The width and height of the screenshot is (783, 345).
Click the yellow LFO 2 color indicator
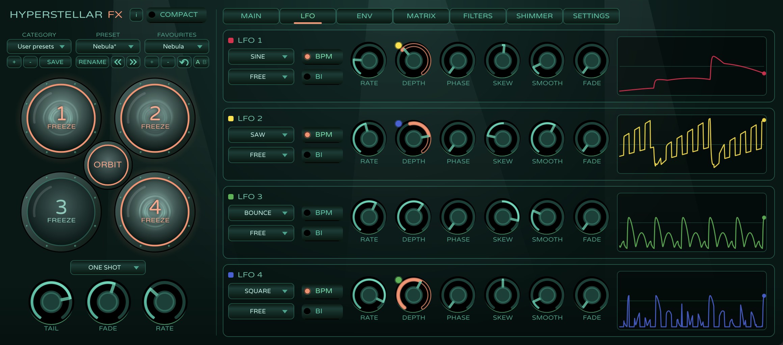(231, 119)
